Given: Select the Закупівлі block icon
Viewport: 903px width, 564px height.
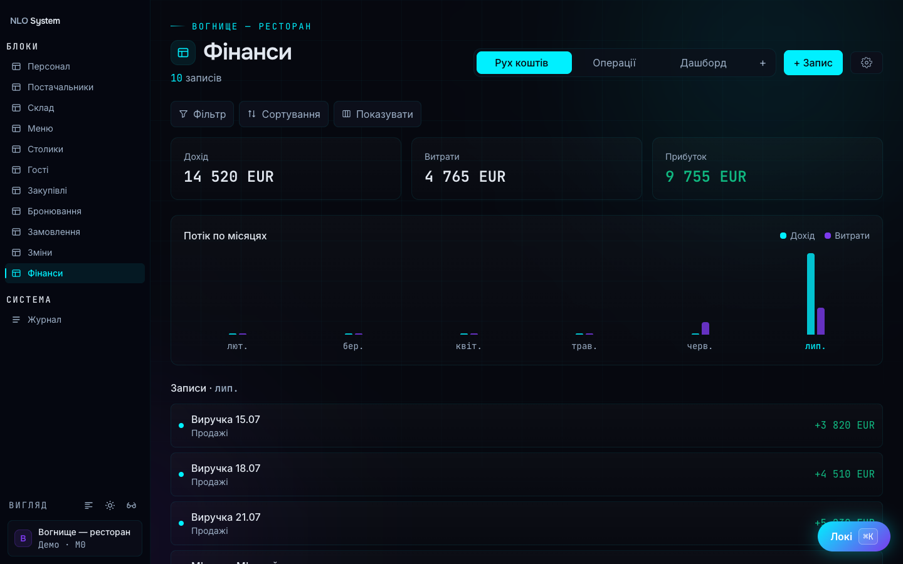Looking at the screenshot, I should tap(16, 191).
